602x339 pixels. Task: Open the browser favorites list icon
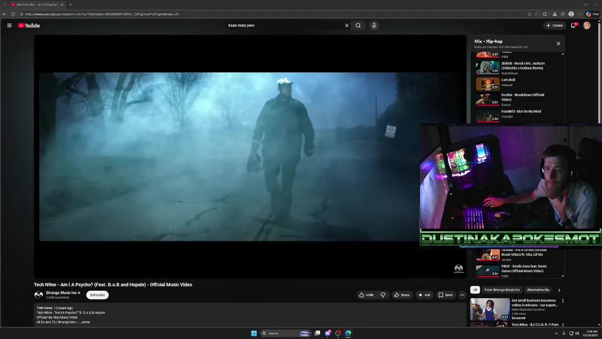coord(562,14)
